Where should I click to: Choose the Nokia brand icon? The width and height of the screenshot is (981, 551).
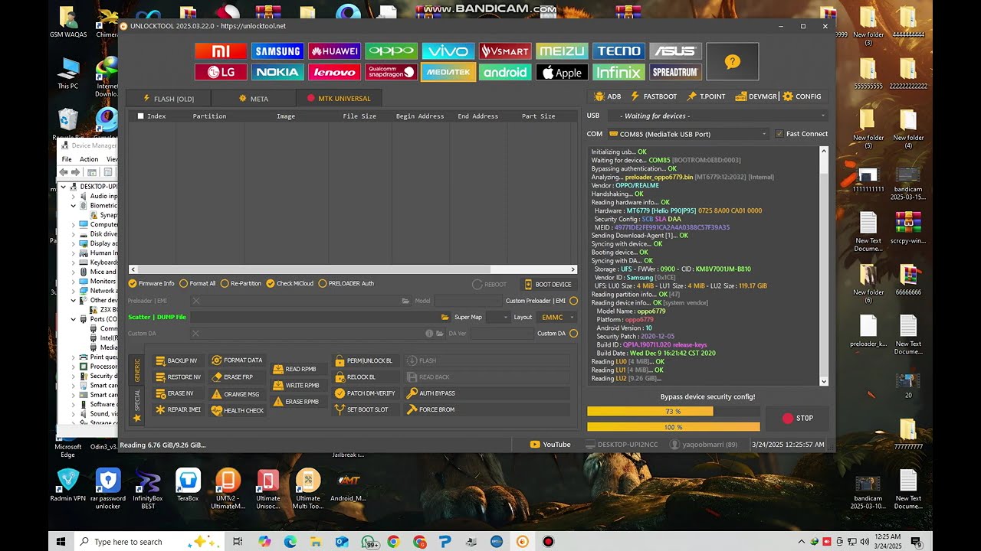(277, 72)
